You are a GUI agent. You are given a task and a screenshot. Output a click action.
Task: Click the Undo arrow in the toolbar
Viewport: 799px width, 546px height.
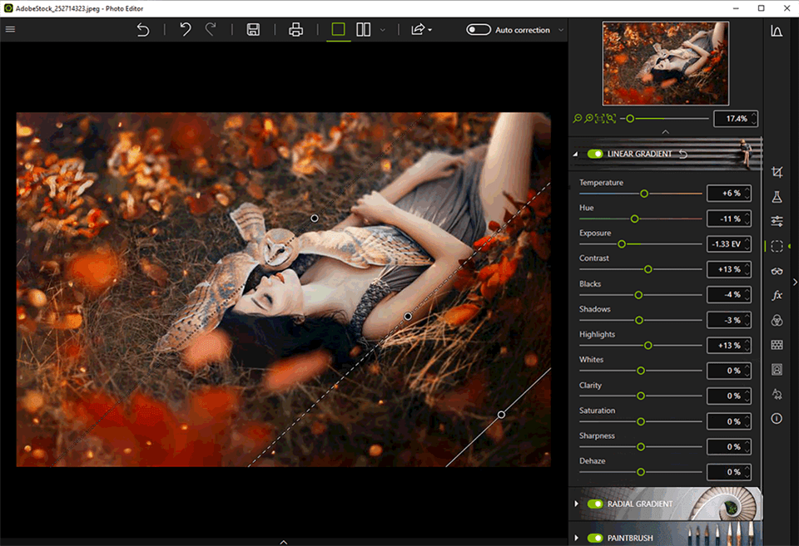click(x=185, y=29)
